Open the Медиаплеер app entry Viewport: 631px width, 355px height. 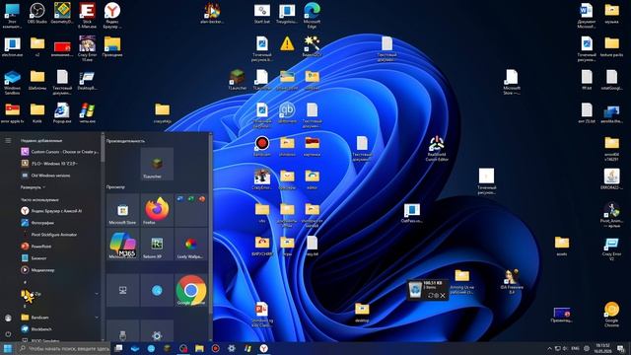coord(59,270)
